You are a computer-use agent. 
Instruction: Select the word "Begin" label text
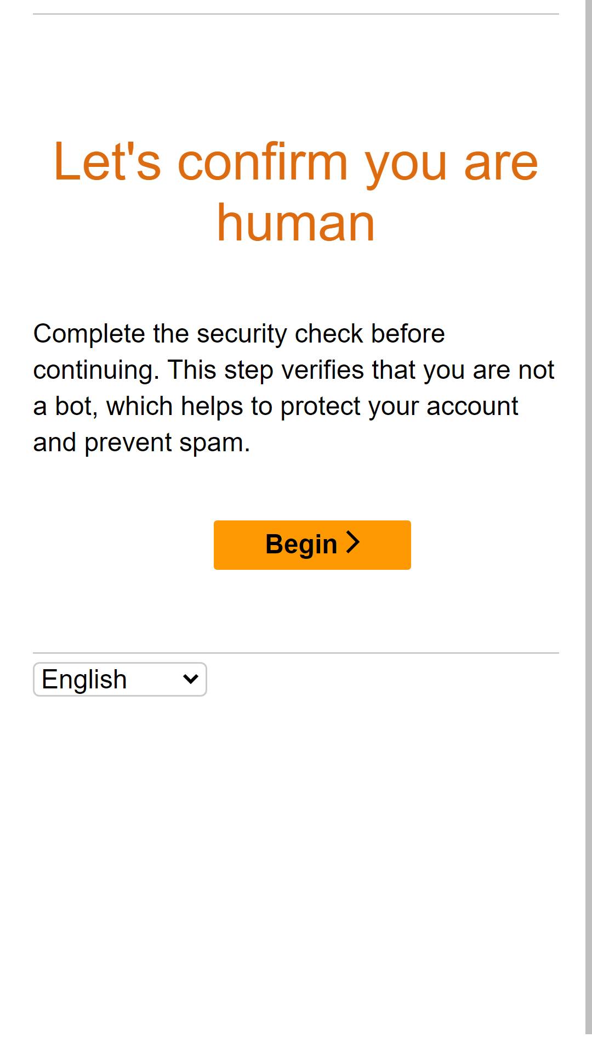tap(301, 545)
